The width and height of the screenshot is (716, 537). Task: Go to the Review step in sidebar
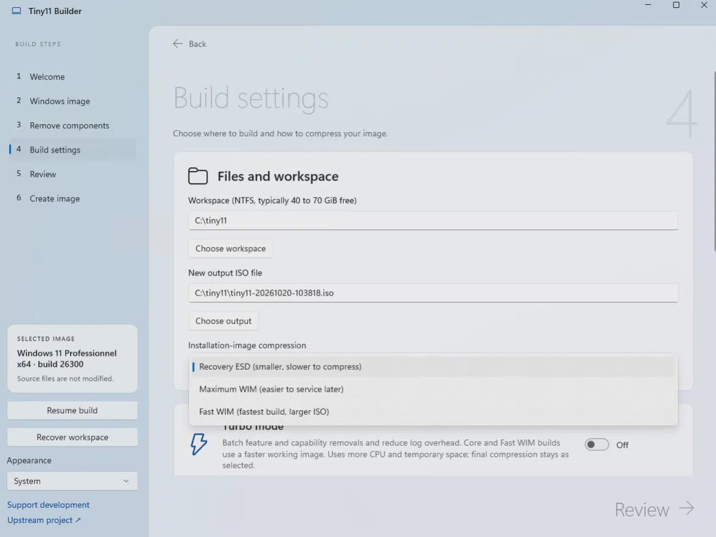(x=72, y=174)
